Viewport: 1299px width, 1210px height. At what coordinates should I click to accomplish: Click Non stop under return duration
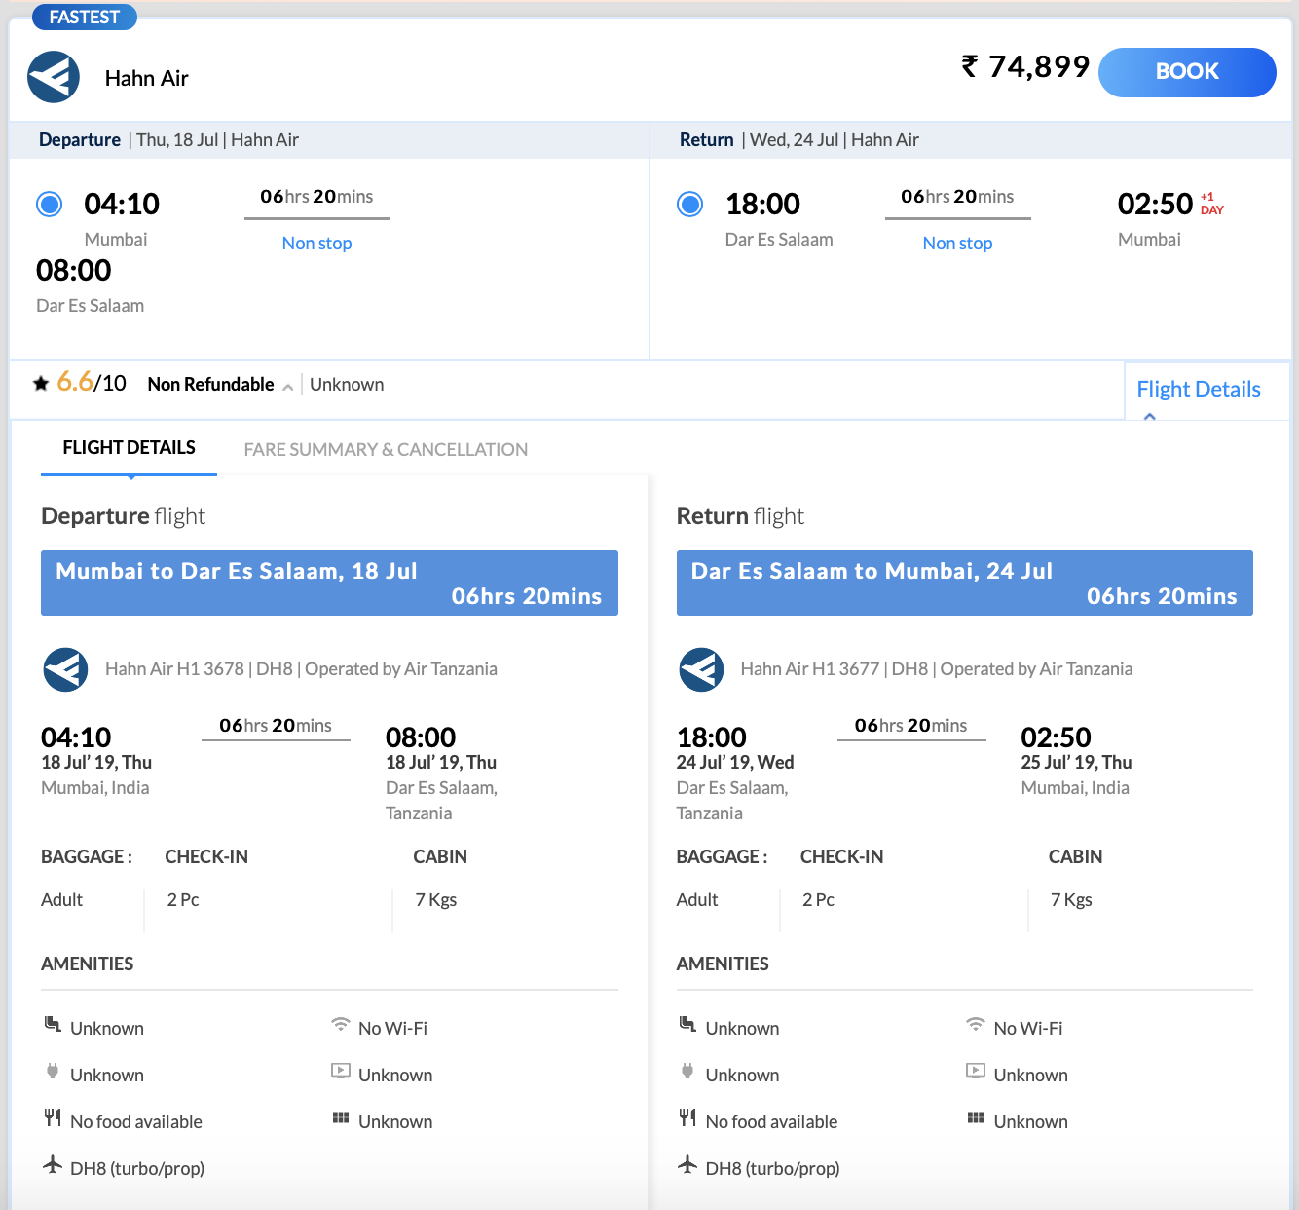pyautogui.click(x=957, y=243)
